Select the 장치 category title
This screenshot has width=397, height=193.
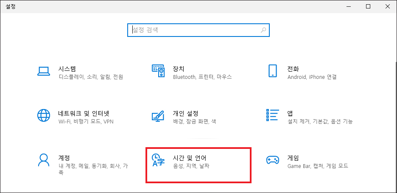click(x=179, y=69)
